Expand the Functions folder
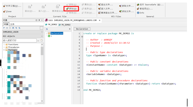 click(x=4, y=44)
